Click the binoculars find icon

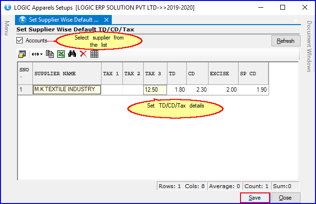pos(72,54)
